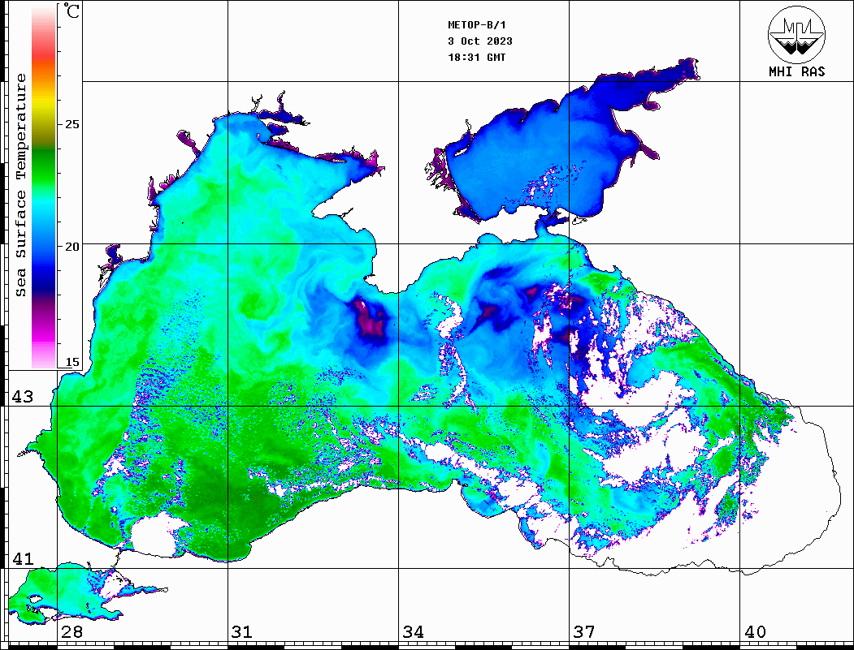Image resolution: width=854 pixels, height=650 pixels.
Task: Click the METOP-B/1 satellite label
Action: tap(476, 25)
